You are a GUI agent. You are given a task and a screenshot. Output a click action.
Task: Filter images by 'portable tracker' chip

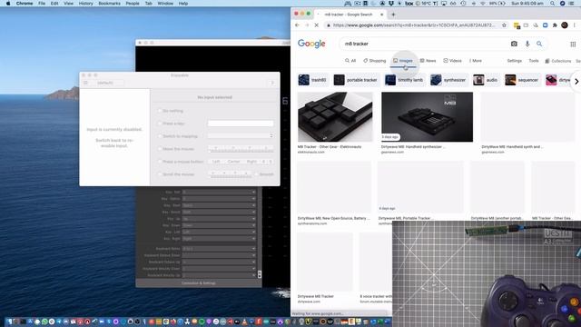tap(356, 80)
